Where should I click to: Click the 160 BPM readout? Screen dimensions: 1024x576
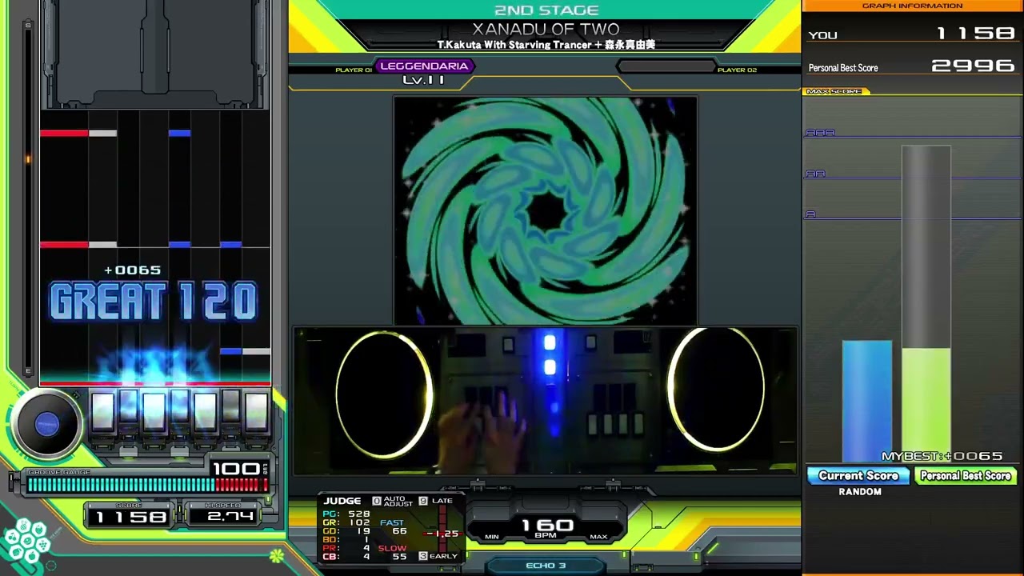pyautogui.click(x=547, y=526)
